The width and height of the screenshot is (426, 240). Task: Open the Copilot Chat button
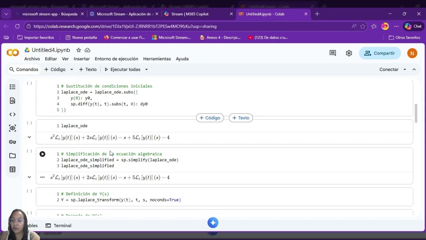point(413,26)
